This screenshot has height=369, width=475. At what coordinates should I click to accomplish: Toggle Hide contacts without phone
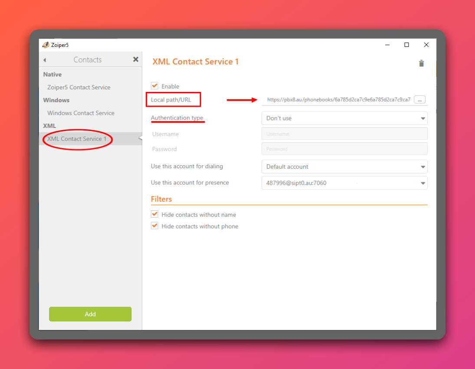coord(154,226)
